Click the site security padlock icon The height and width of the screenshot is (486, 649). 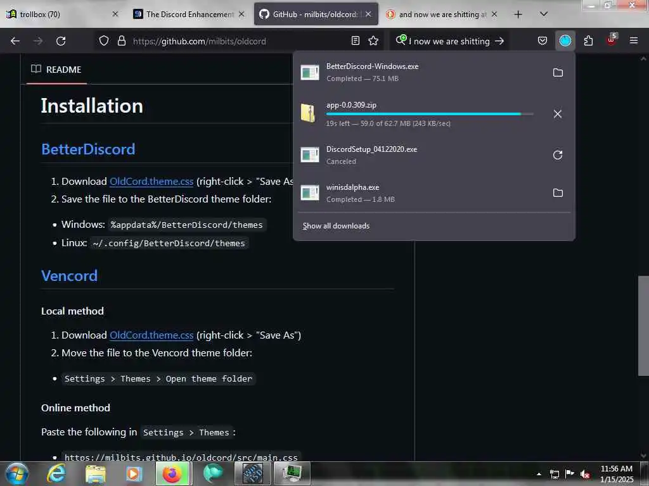click(121, 41)
